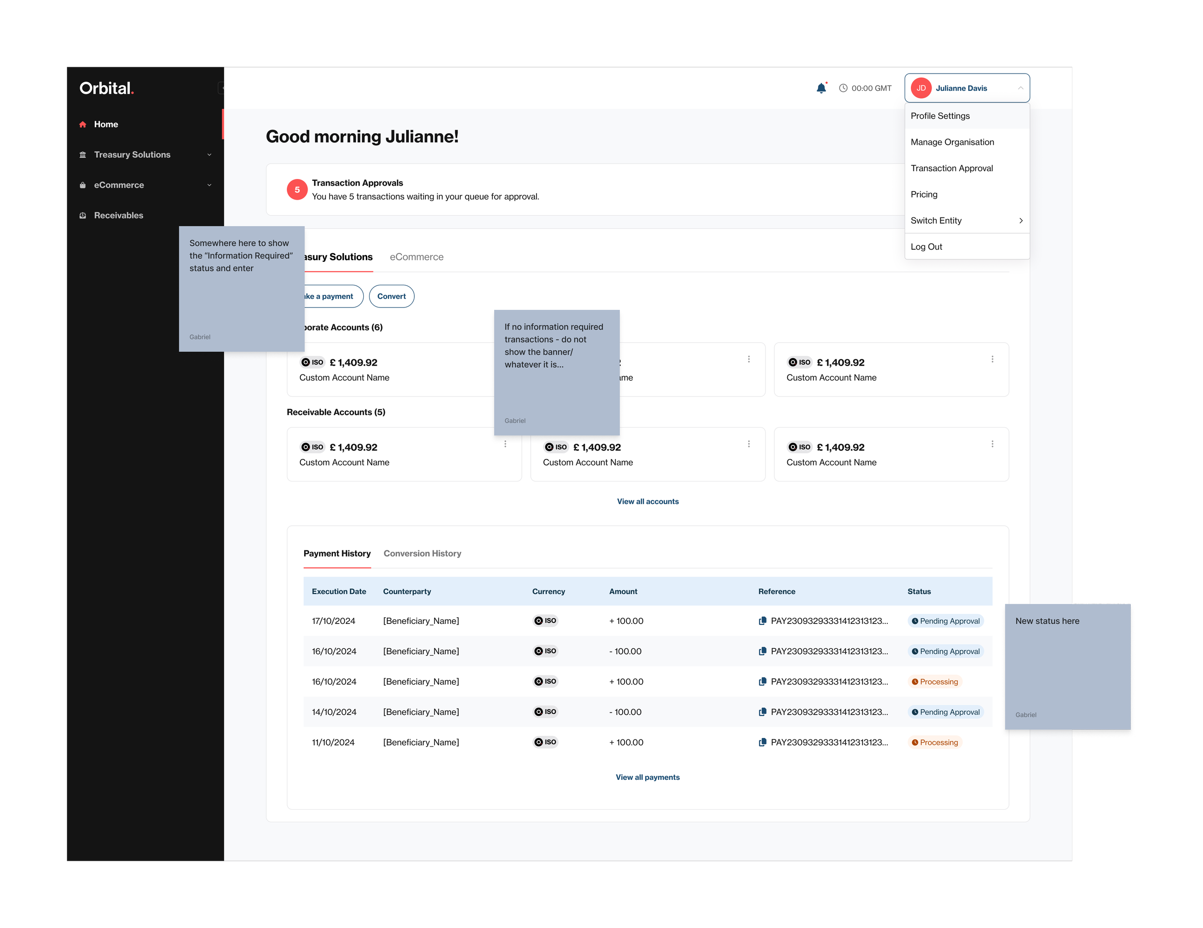Select Profile Settings menu item
1203x928 pixels.
940,116
